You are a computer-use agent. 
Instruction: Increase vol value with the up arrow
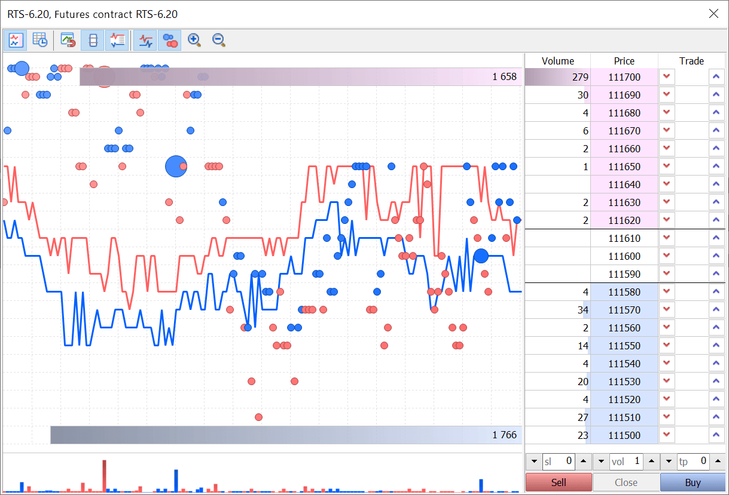(x=651, y=462)
